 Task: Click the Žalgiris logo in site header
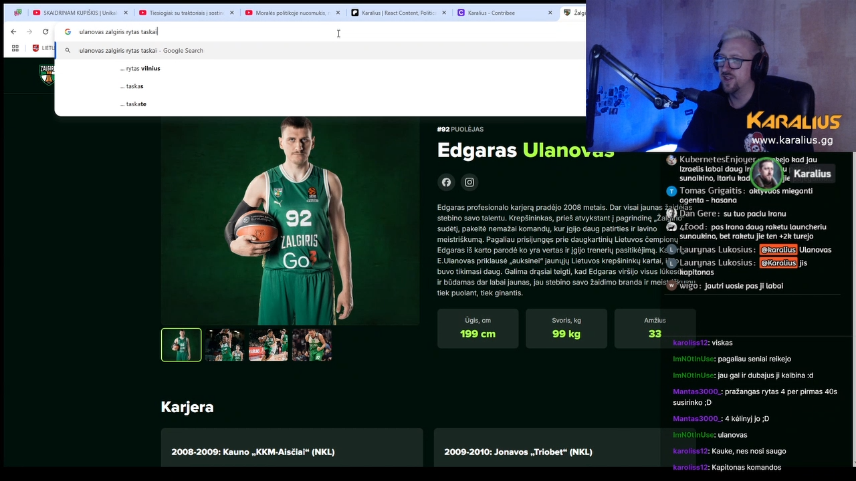47,74
